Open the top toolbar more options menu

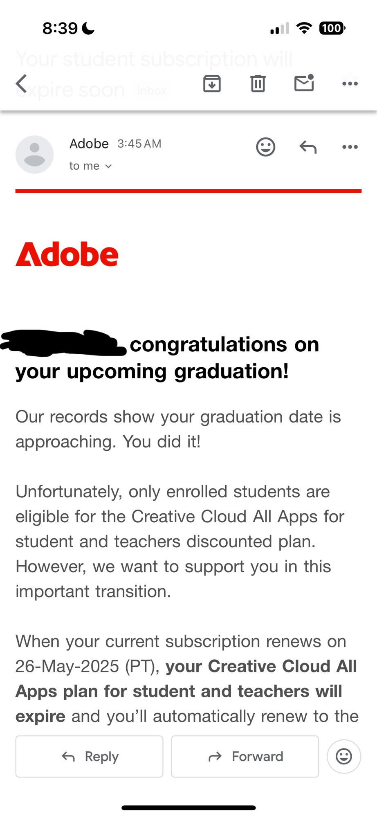(350, 84)
